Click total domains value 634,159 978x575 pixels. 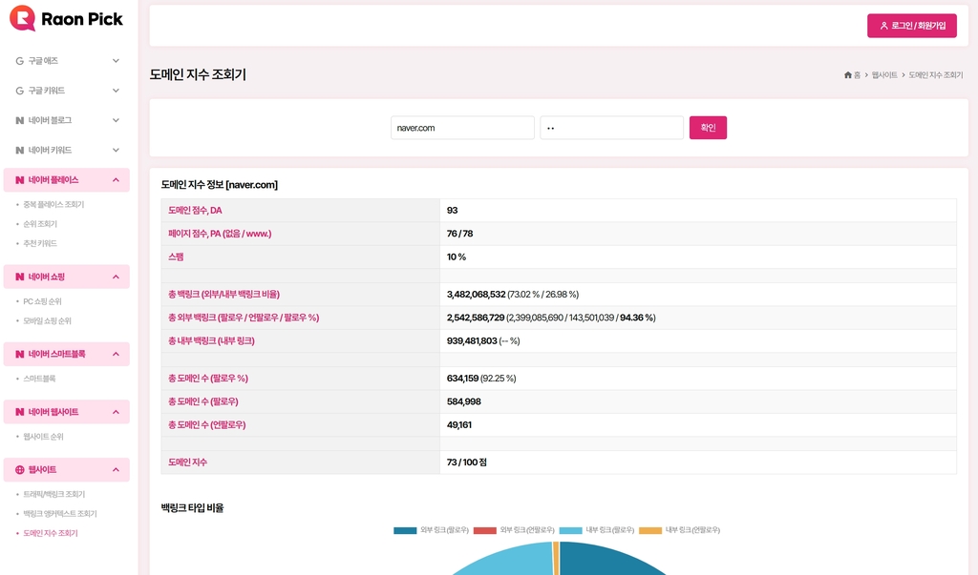462,379
